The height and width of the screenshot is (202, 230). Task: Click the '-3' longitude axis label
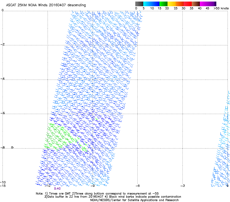click(x=183, y=186)
